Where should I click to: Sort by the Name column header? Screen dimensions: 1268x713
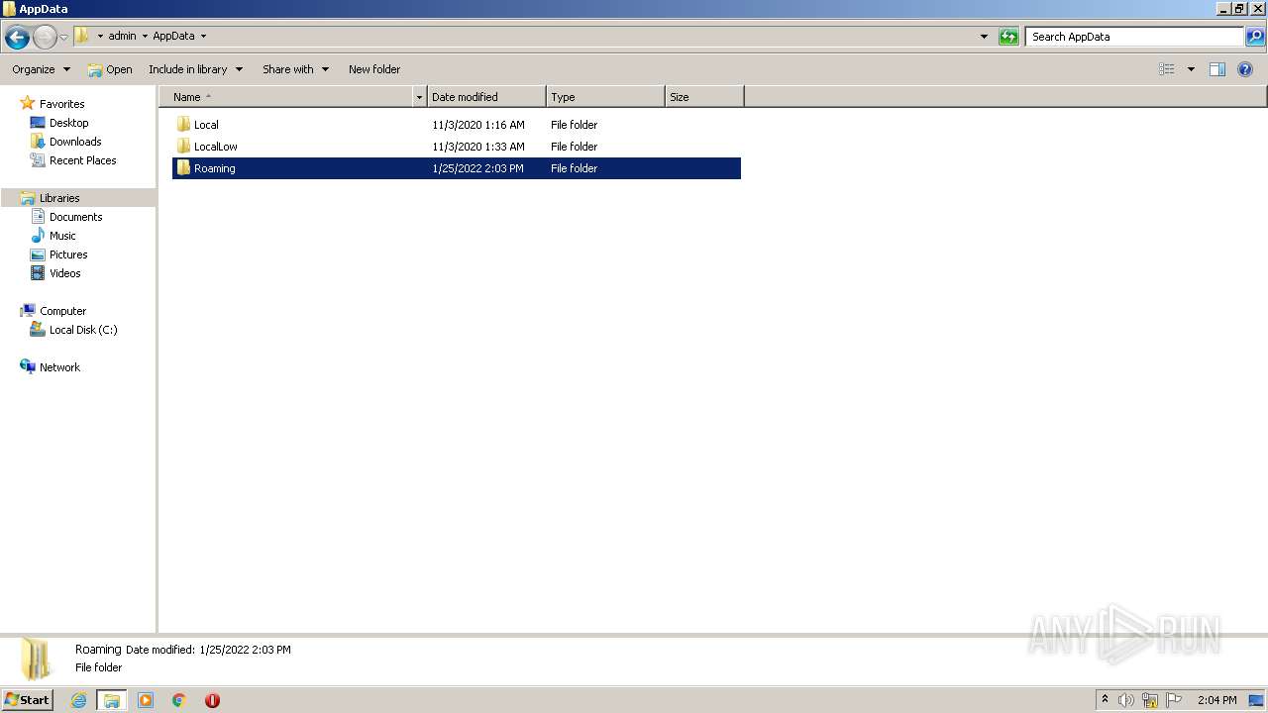click(285, 97)
